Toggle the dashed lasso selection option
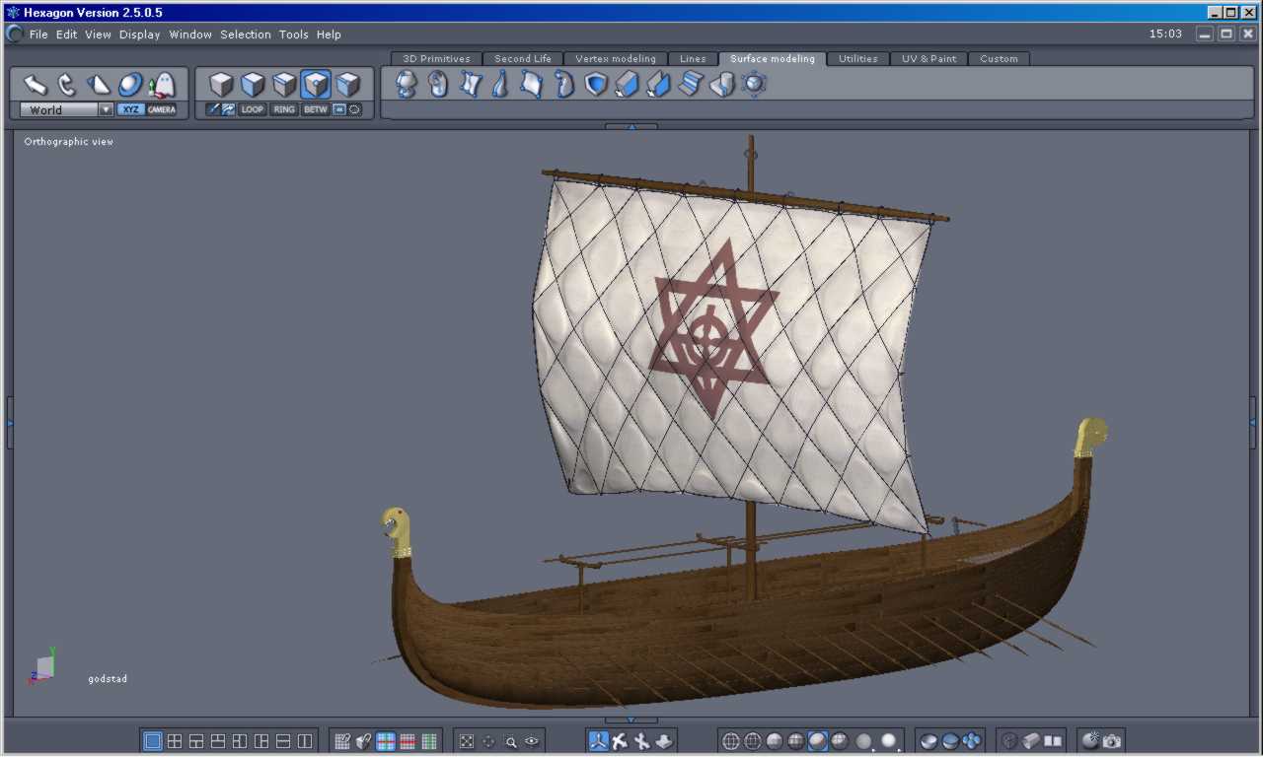The image size is (1263, 757). (x=355, y=109)
